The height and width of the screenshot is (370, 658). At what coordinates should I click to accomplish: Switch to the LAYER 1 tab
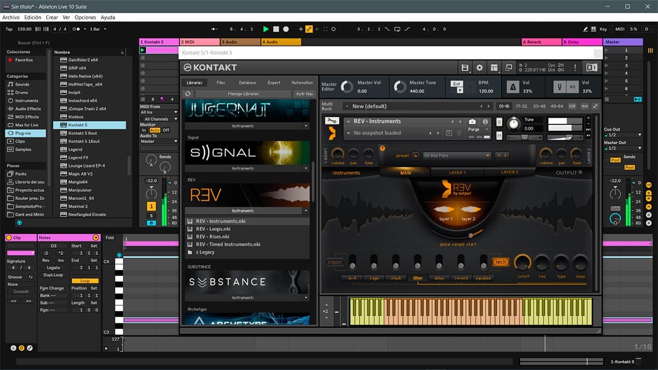click(x=457, y=172)
